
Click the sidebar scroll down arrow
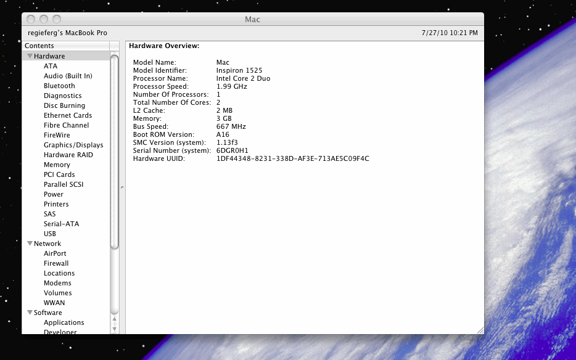114,329
